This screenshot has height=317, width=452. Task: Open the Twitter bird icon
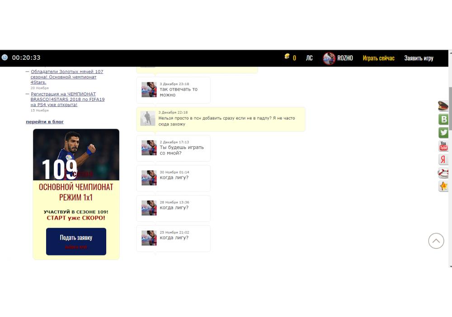click(x=443, y=133)
